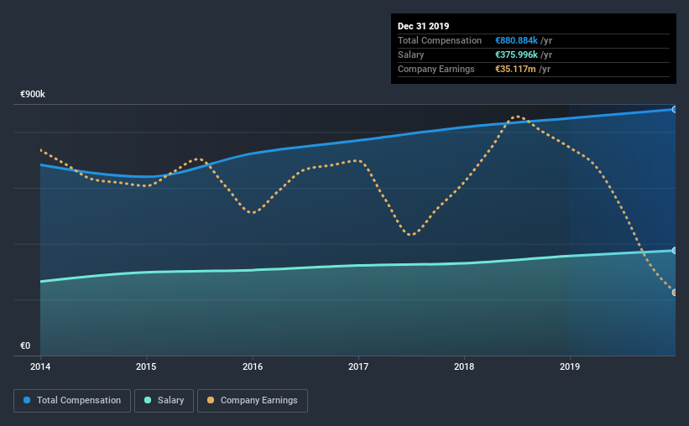Click the Salary tooltip row label

411,55
